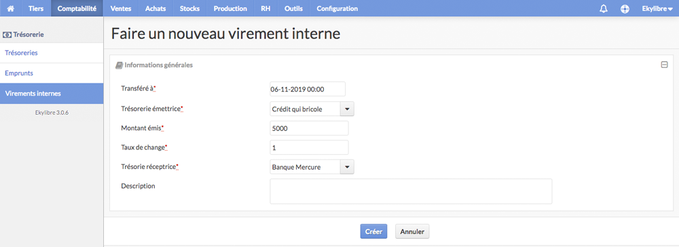
Task: Click the Montant émis label
Action: coord(143,128)
